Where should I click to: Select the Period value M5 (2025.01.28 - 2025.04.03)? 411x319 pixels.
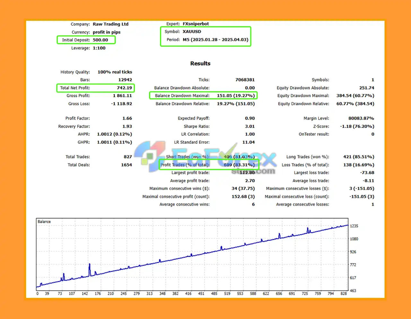click(215, 40)
